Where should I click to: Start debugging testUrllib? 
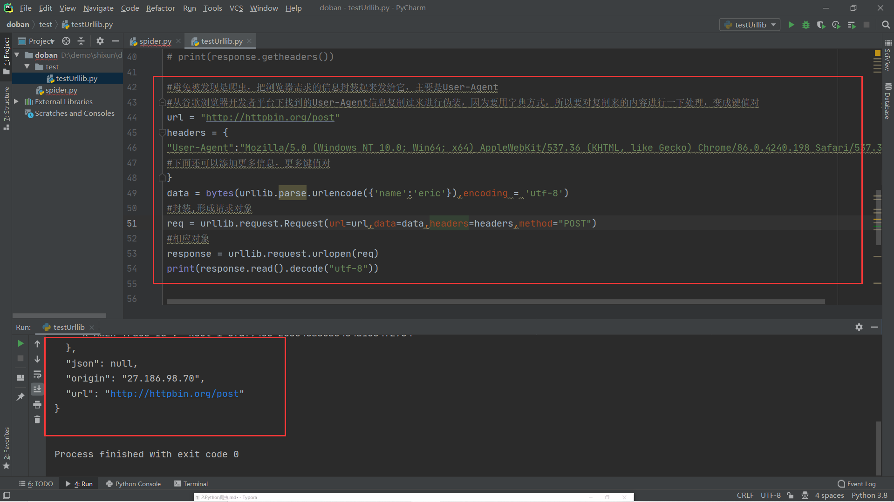(806, 25)
